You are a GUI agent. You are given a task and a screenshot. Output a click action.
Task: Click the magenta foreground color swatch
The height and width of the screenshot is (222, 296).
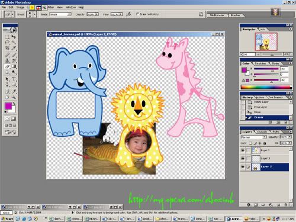click(8, 106)
